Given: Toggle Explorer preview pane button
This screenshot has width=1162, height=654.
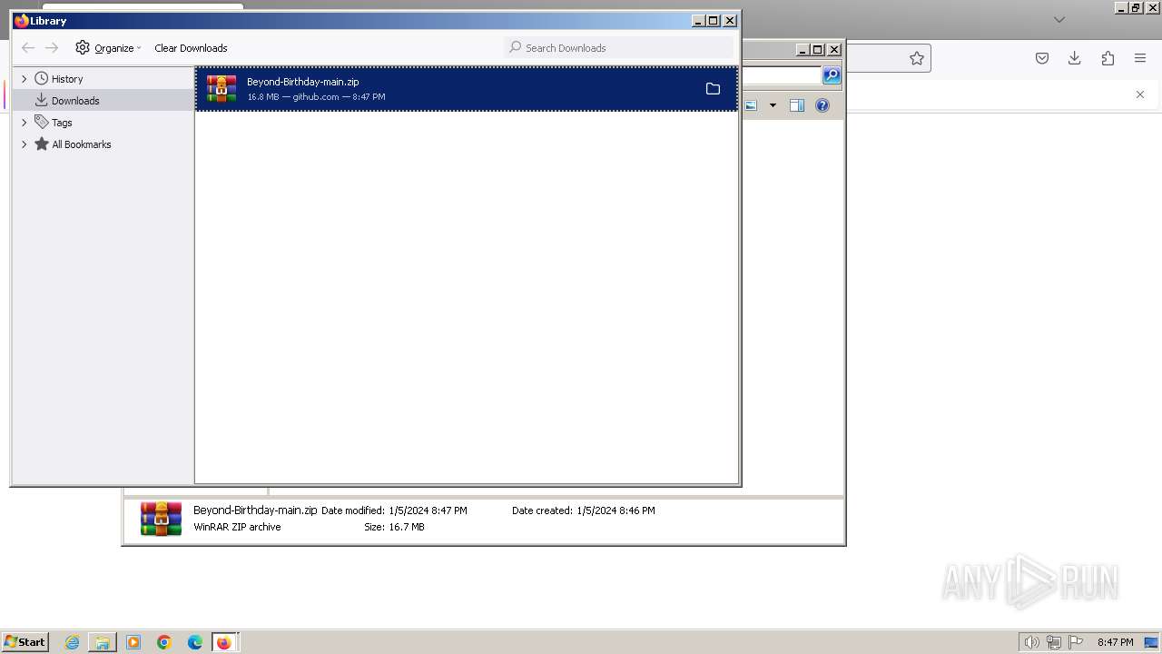Looking at the screenshot, I should click(x=796, y=105).
